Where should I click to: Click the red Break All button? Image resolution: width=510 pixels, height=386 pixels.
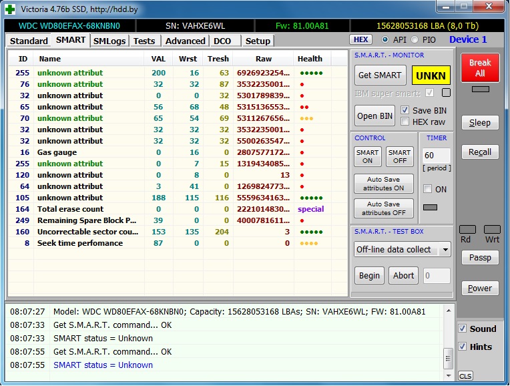(x=480, y=67)
